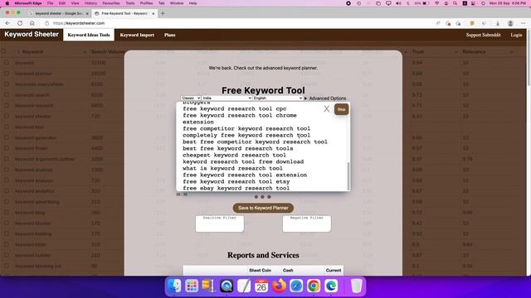Check the box for keyword finder row

pos(7,148)
